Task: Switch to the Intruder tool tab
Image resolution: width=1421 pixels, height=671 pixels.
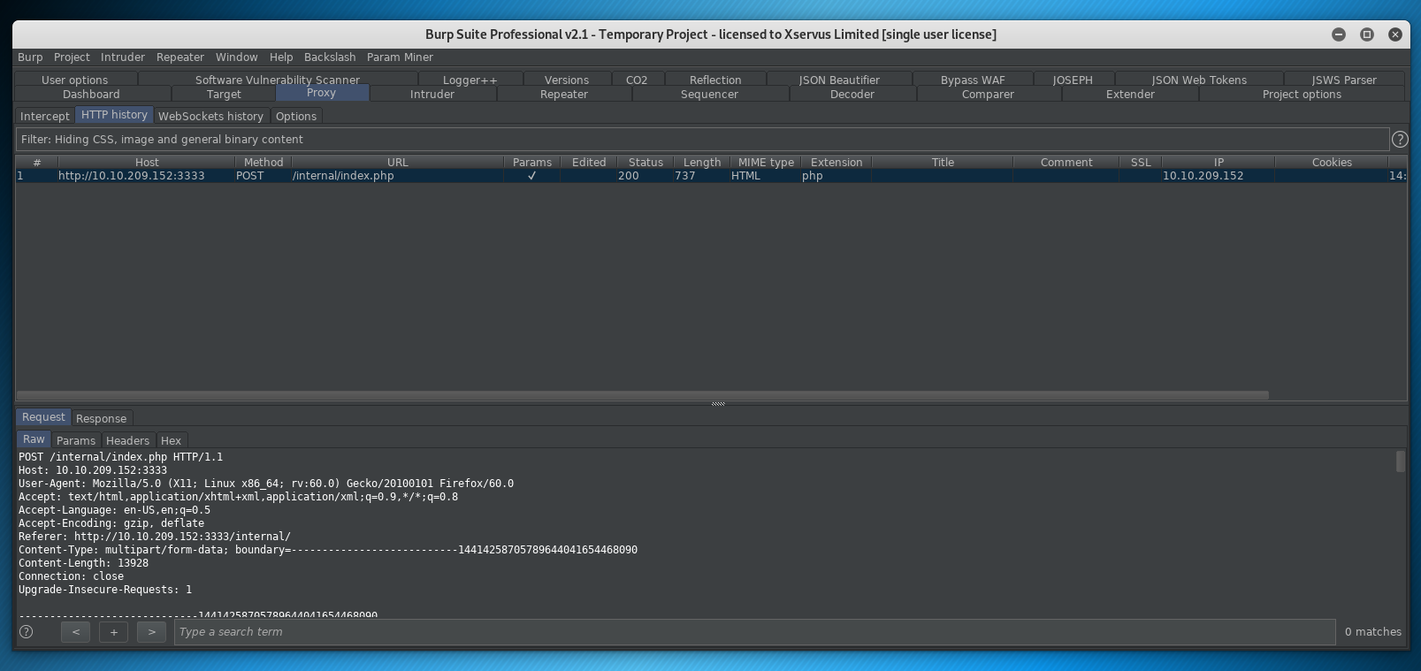Action: click(432, 94)
